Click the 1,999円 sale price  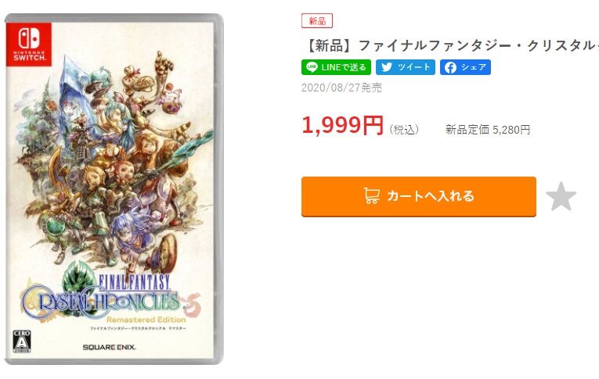pos(342,125)
